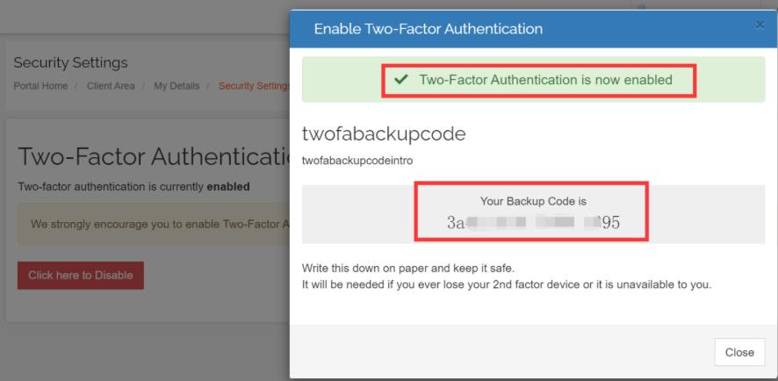
Task: Select the Security Settings breadcrumb item
Action: tap(254, 85)
